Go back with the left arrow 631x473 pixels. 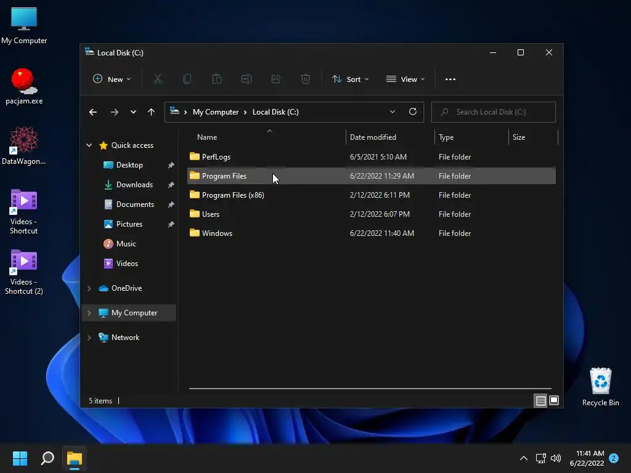coord(93,112)
